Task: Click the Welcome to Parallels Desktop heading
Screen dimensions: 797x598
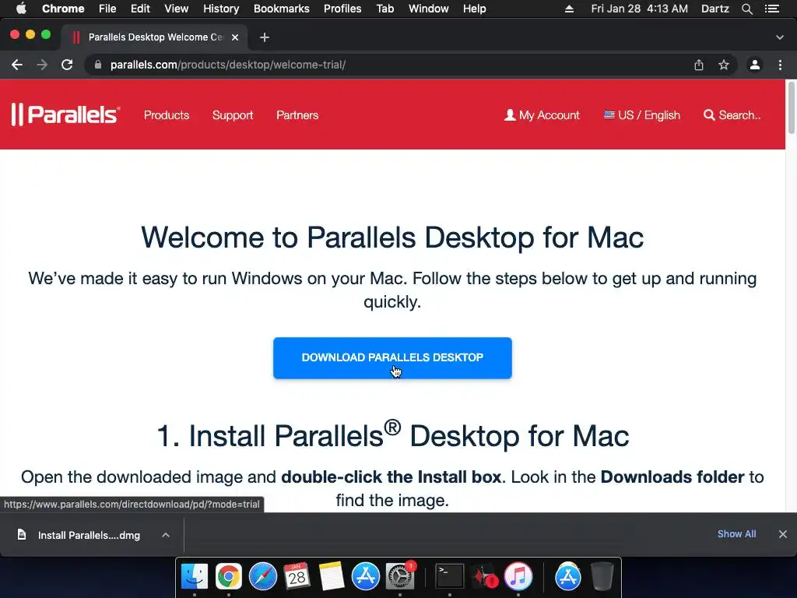Action: click(x=392, y=237)
